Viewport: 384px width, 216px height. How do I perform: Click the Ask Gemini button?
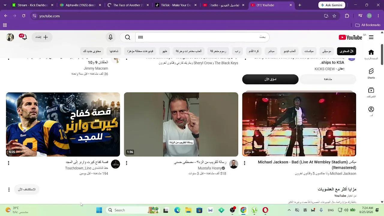[x=332, y=5]
